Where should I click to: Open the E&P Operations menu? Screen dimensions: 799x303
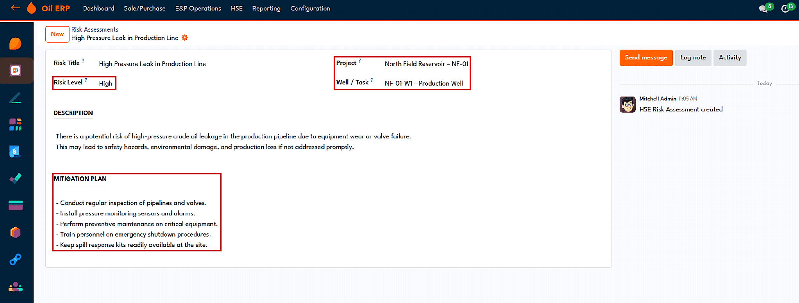click(x=198, y=8)
